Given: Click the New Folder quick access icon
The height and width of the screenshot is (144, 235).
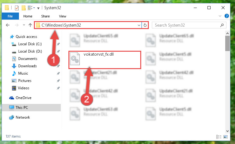Looking at the screenshot, I should [24, 8].
